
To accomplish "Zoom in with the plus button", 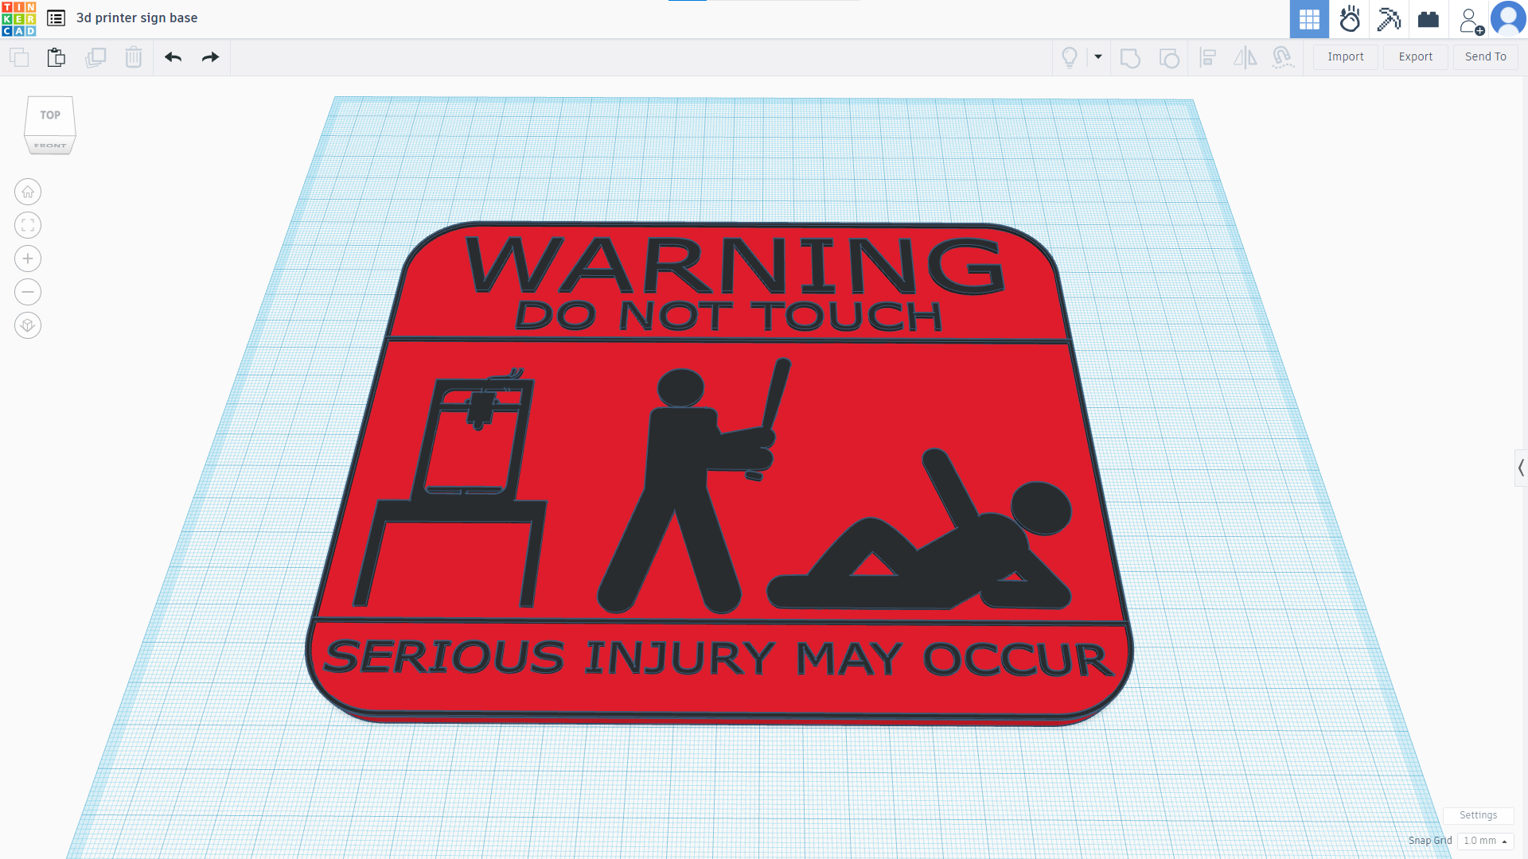I will click(28, 258).
